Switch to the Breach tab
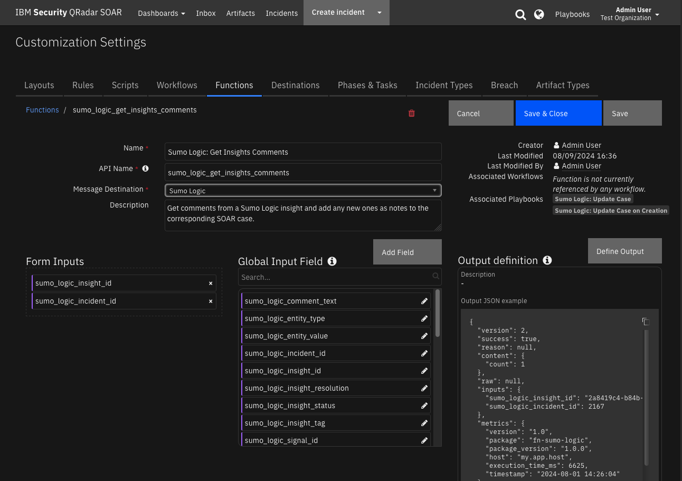The height and width of the screenshot is (481, 682). [504, 85]
